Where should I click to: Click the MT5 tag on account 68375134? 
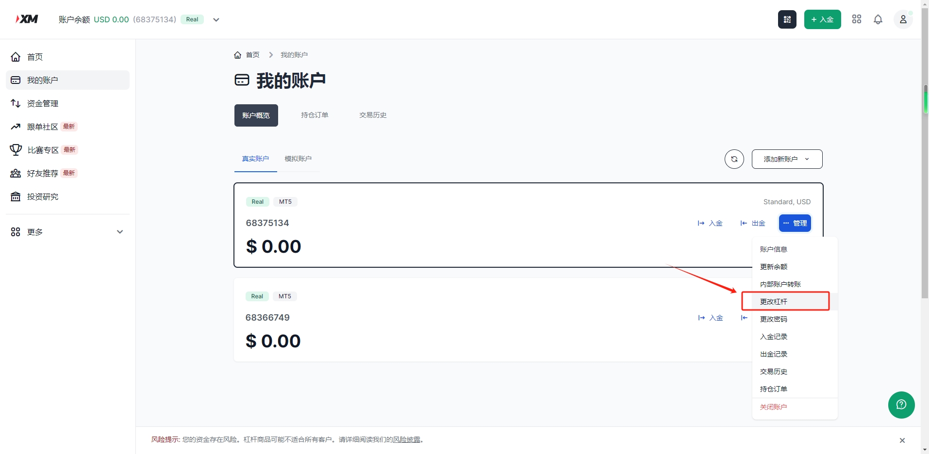click(285, 202)
